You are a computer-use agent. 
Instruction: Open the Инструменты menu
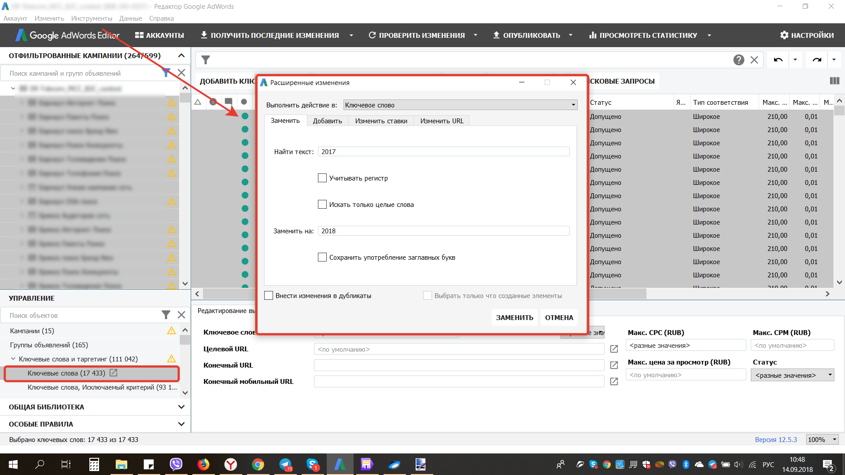pos(92,18)
